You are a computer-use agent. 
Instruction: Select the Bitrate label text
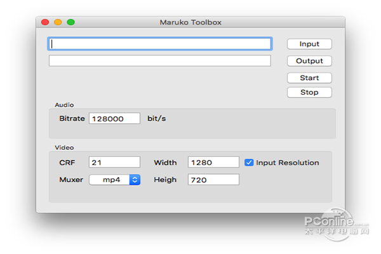(x=72, y=118)
